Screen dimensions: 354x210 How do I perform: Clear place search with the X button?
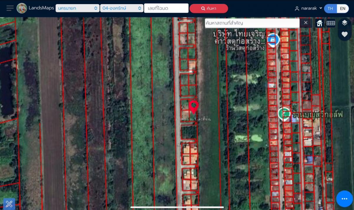(306, 23)
